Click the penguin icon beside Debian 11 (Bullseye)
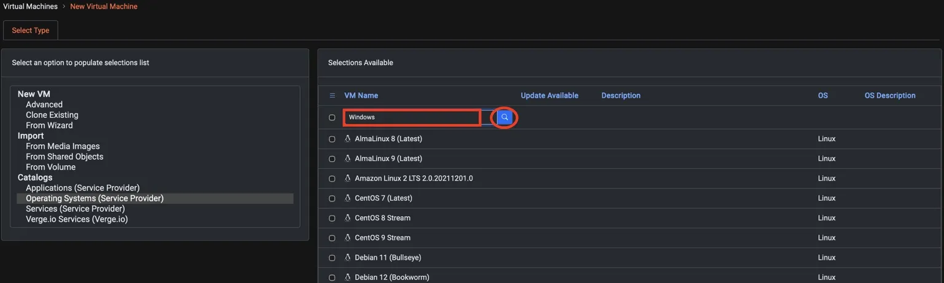Image resolution: width=944 pixels, height=283 pixels. pyautogui.click(x=348, y=257)
